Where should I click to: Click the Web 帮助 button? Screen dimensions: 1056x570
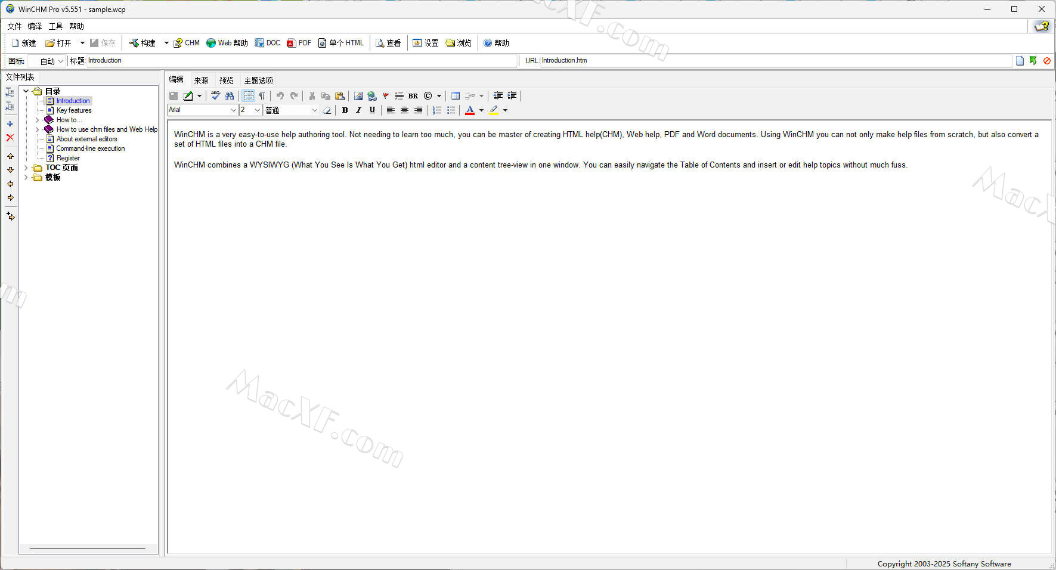tap(227, 43)
